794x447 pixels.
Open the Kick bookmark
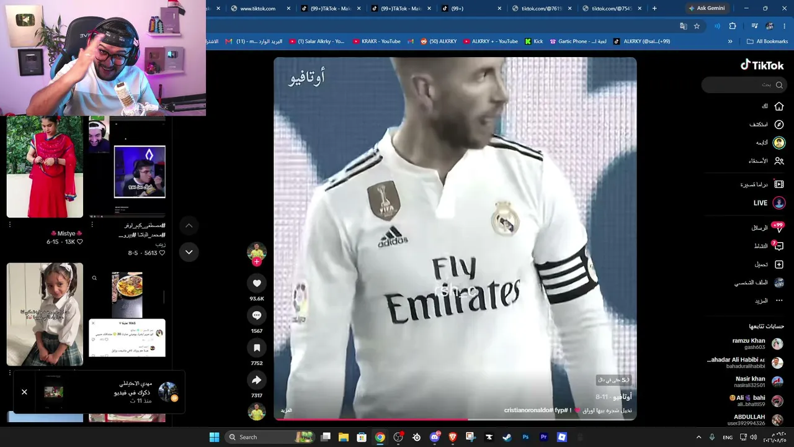pos(533,42)
